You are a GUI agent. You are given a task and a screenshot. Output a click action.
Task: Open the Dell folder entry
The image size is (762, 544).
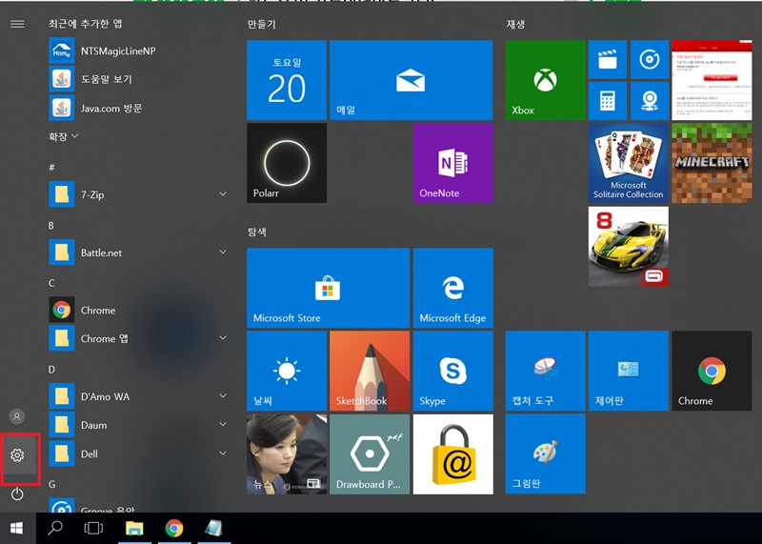tap(138, 453)
